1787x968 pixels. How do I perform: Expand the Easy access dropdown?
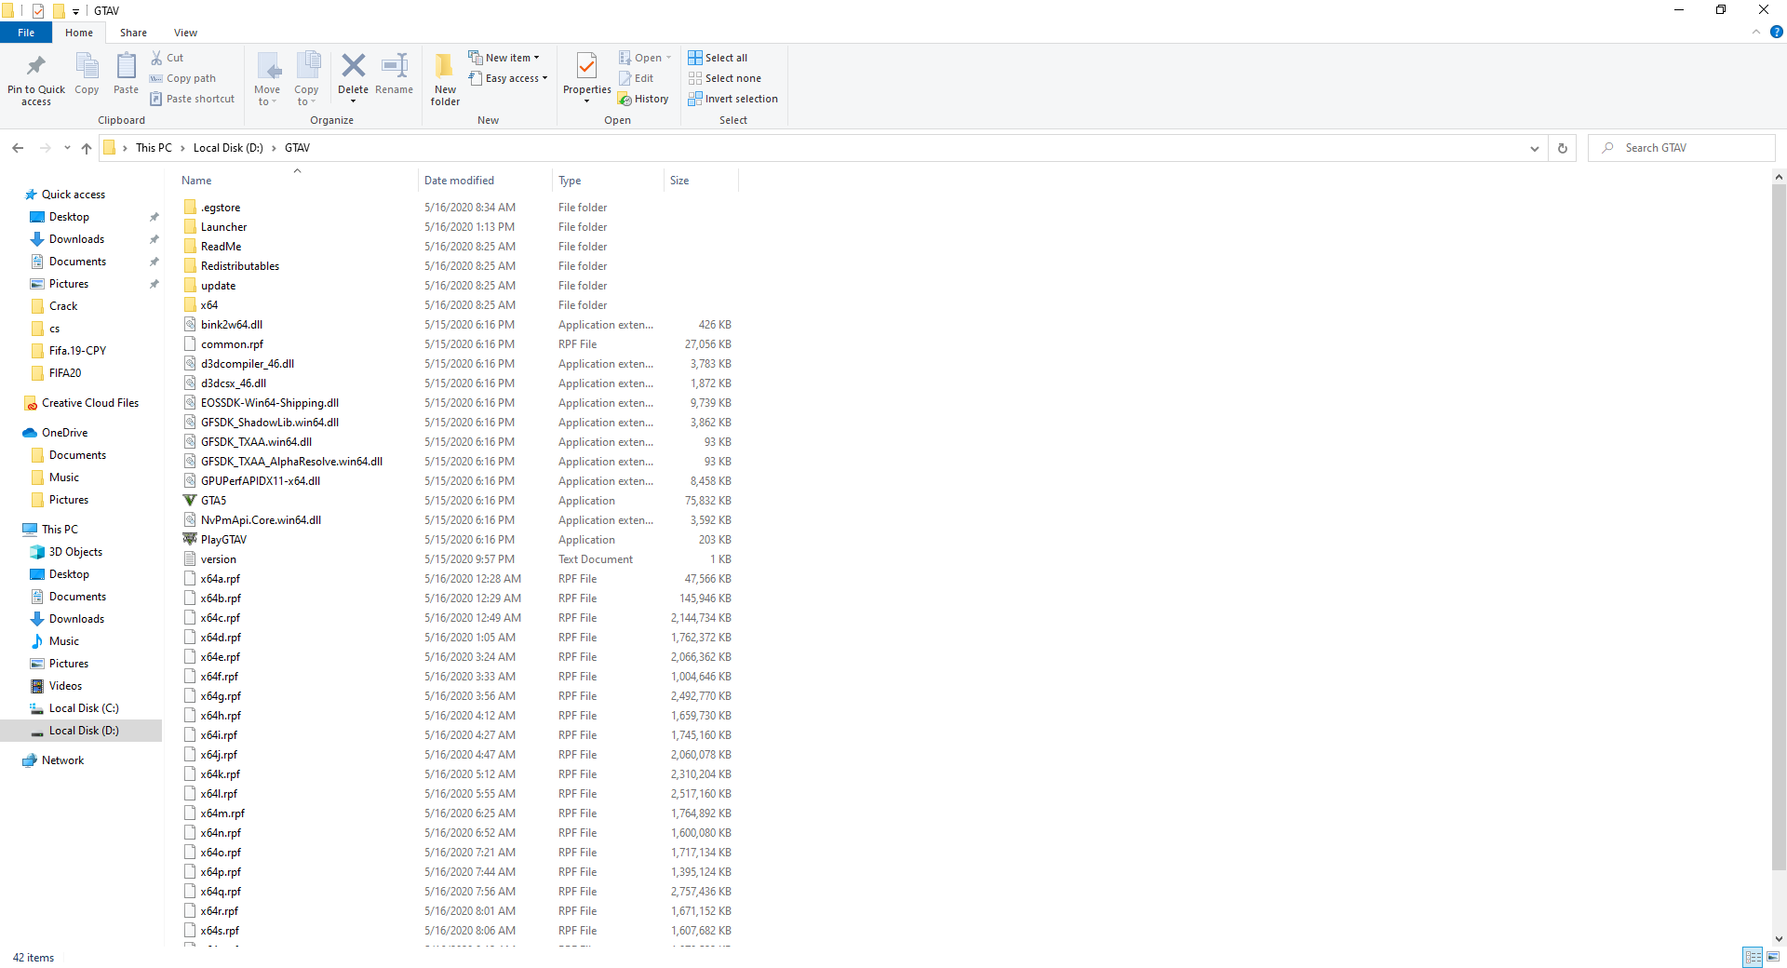click(508, 78)
